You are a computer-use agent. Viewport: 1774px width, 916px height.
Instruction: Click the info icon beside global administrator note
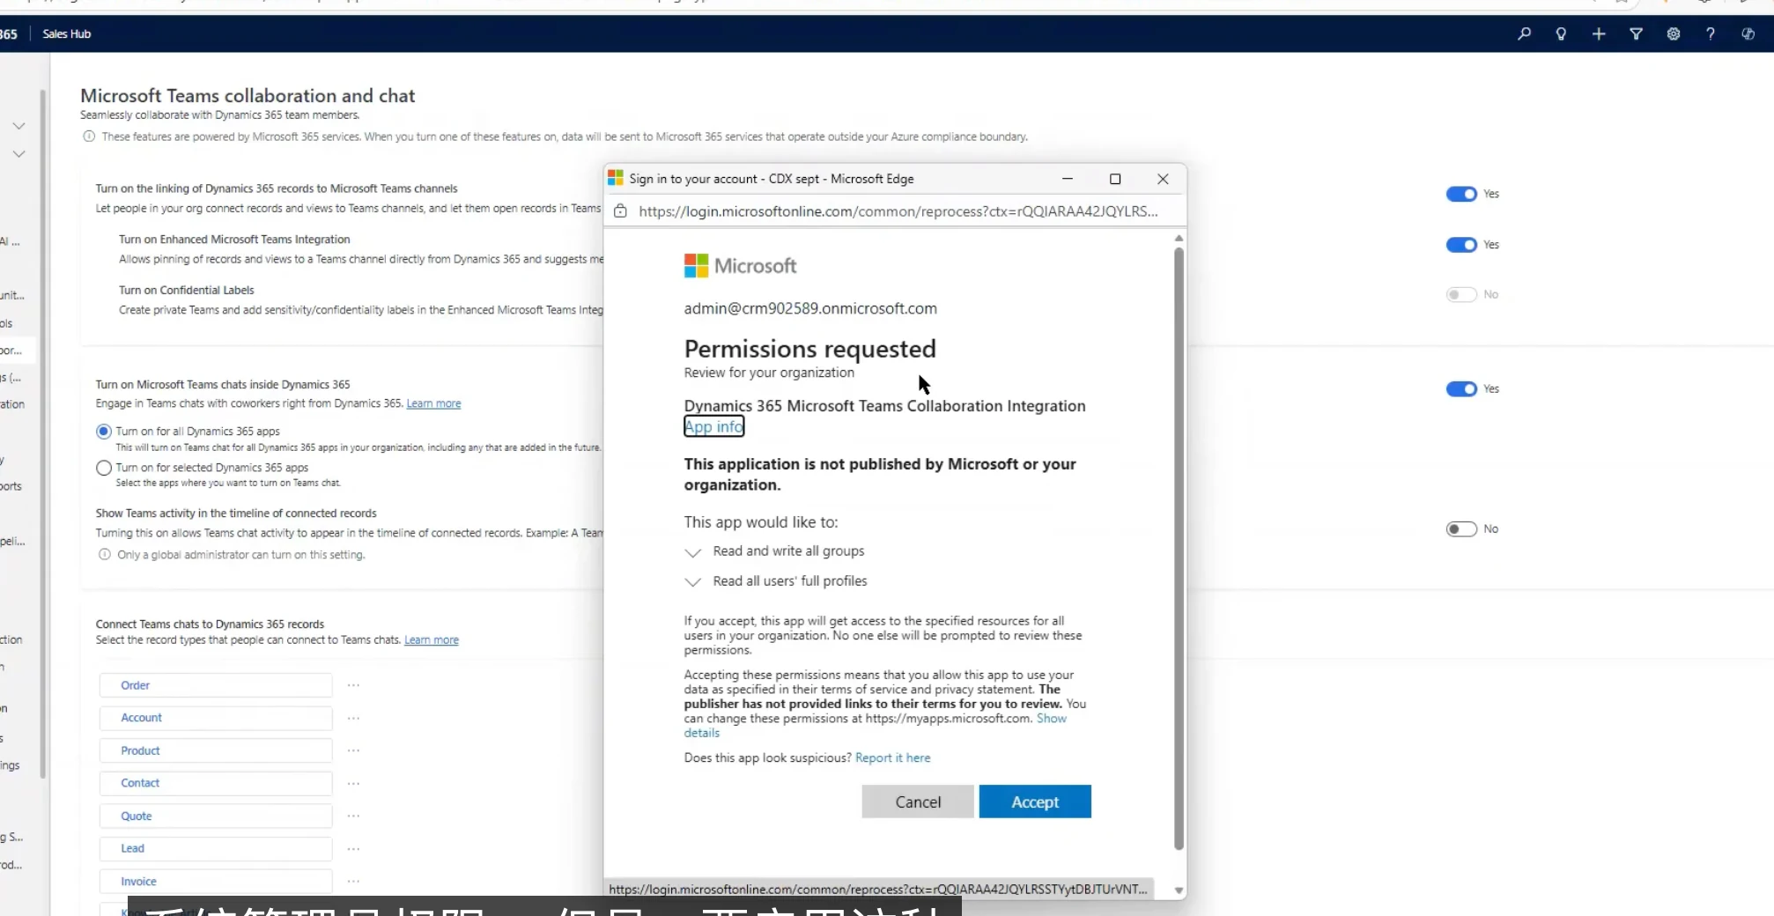[x=105, y=555]
